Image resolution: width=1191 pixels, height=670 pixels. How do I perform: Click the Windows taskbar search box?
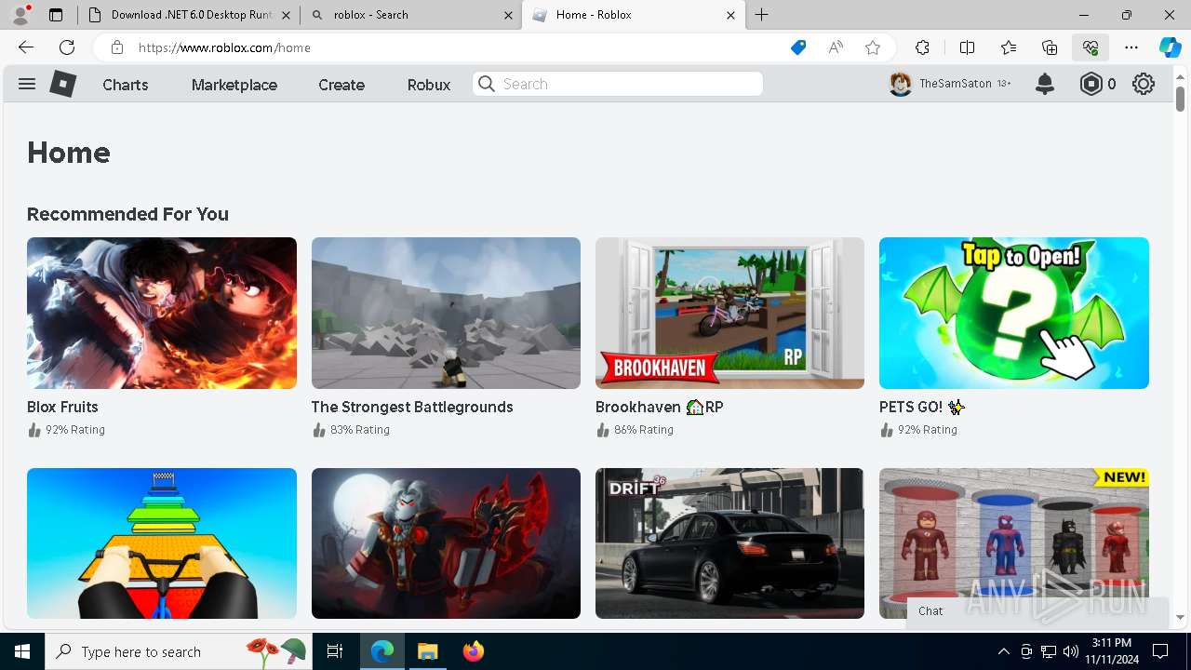(x=177, y=651)
